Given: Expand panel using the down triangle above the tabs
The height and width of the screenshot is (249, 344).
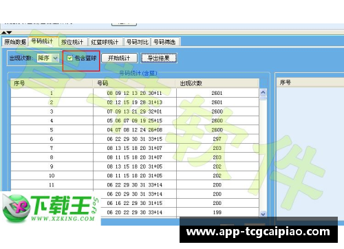Looking at the screenshot, I should coord(9,32).
